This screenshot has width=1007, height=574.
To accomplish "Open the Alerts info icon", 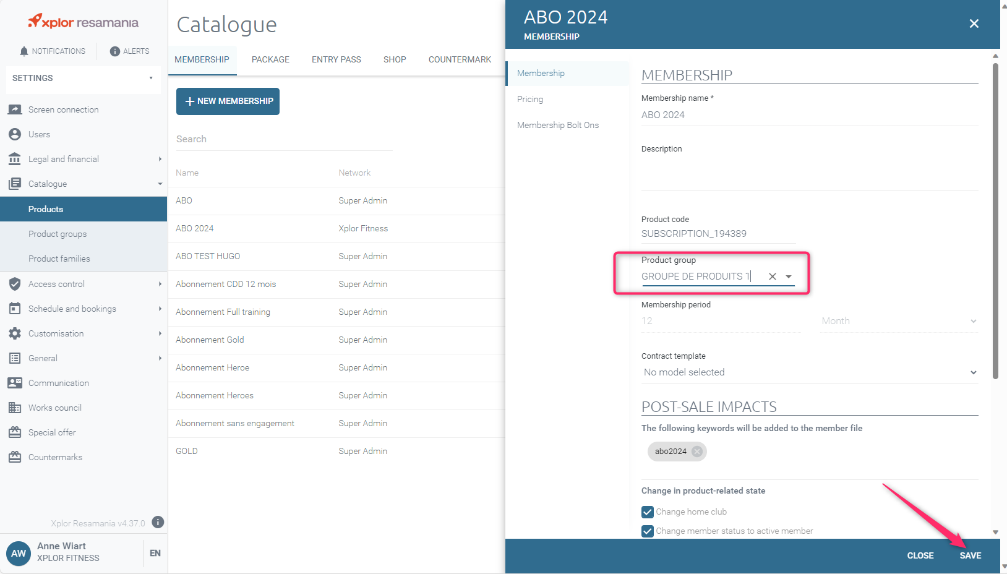I will click(115, 51).
